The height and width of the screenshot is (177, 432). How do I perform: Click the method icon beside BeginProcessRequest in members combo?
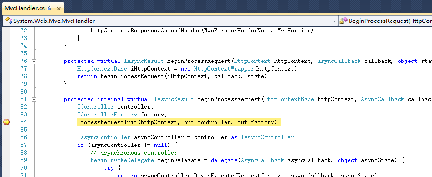(x=344, y=21)
